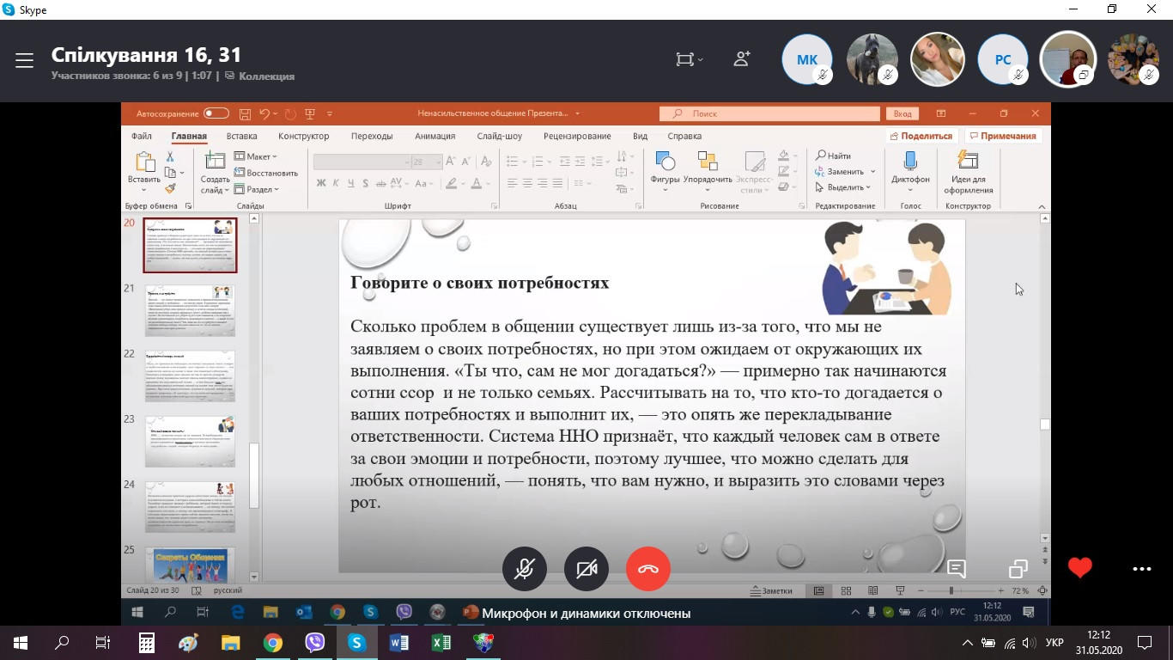End the call with red hang-up button
The height and width of the screenshot is (660, 1173).
tap(648, 569)
